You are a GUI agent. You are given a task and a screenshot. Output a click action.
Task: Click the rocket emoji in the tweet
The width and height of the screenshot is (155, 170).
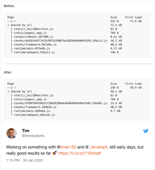(55, 153)
